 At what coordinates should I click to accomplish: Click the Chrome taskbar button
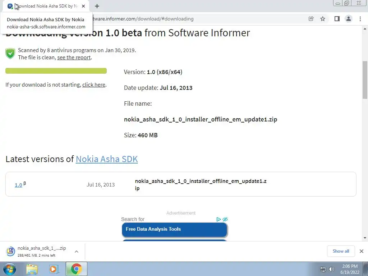tap(76, 269)
